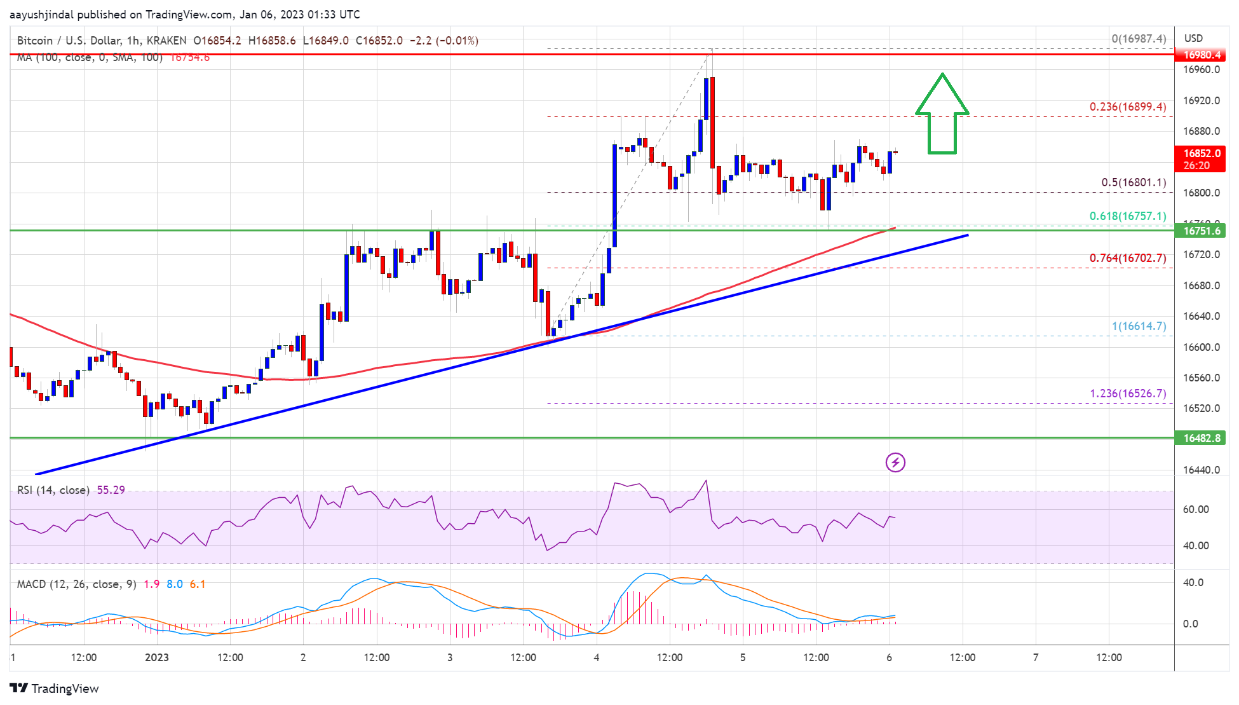Click the 2023 date label on time axis
Screen dimensions: 1239x705
[156, 657]
